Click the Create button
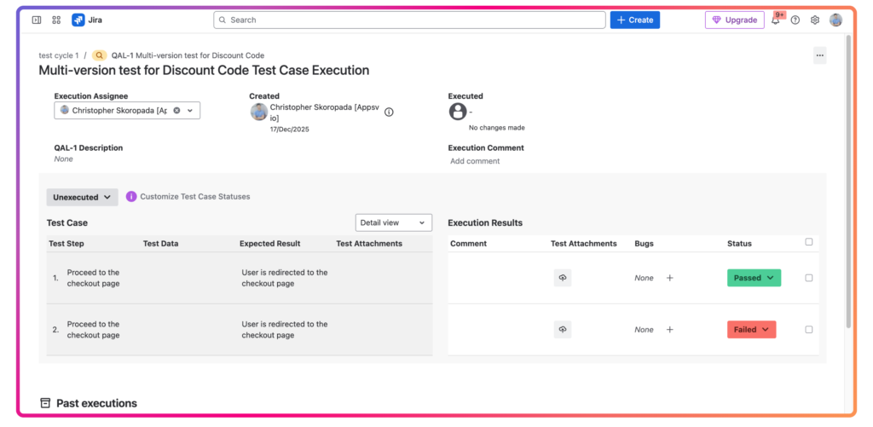The width and height of the screenshot is (873, 427). point(634,20)
